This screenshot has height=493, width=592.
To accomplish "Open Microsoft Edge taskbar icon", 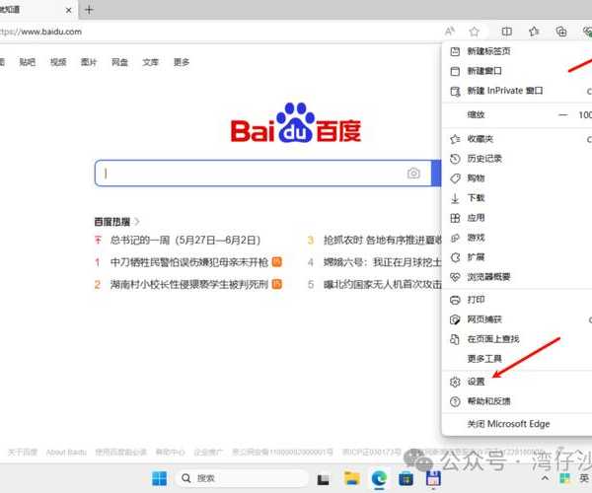I will click(x=379, y=478).
